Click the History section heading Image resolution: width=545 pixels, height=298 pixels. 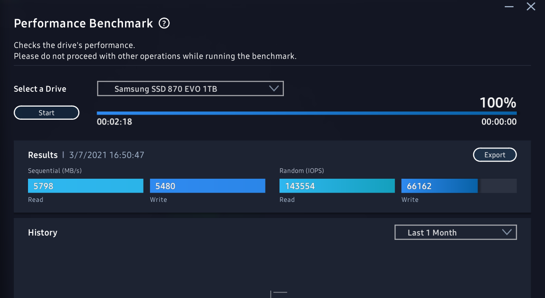tap(42, 233)
